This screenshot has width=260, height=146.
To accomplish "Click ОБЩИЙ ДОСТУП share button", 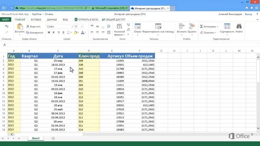I will 114,19.
